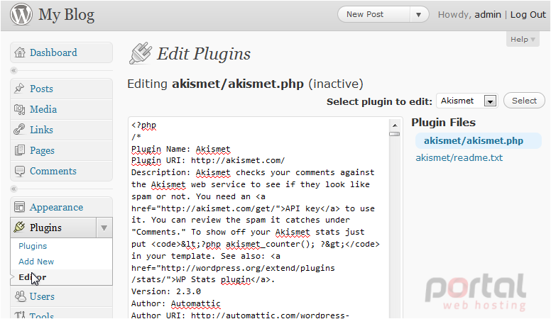Open the My Blog site title
The height and width of the screenshot is (319, 551).
[67, 15]
